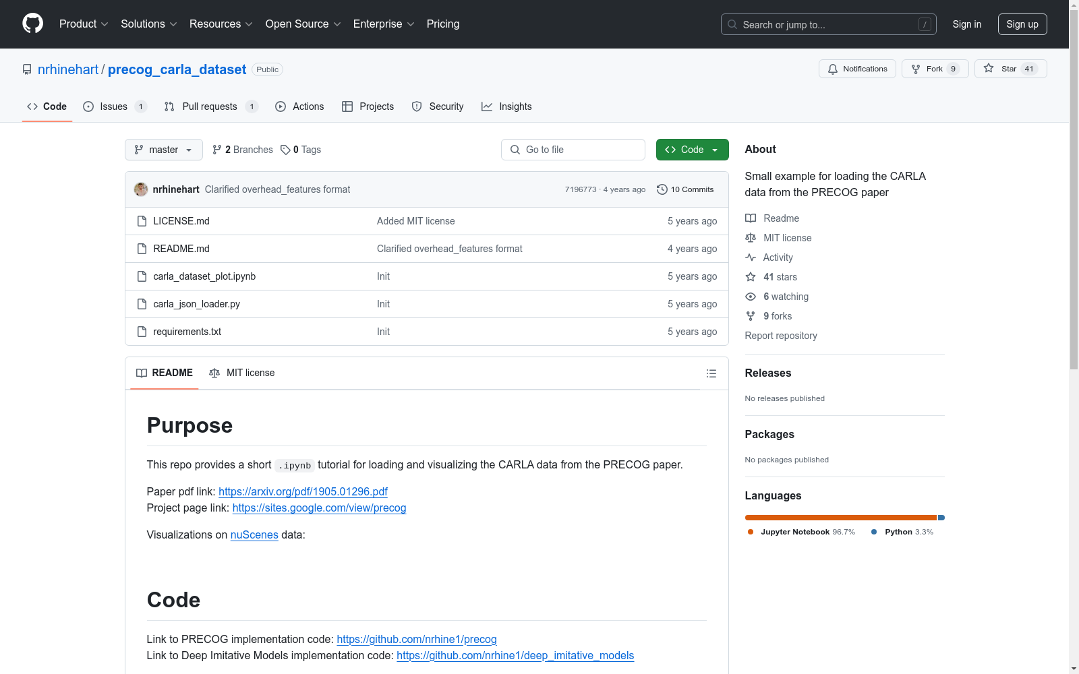The height and width of the screenshot is (674, 1079).
Task: Click the Search or jump to field
Action: point(829,24)
